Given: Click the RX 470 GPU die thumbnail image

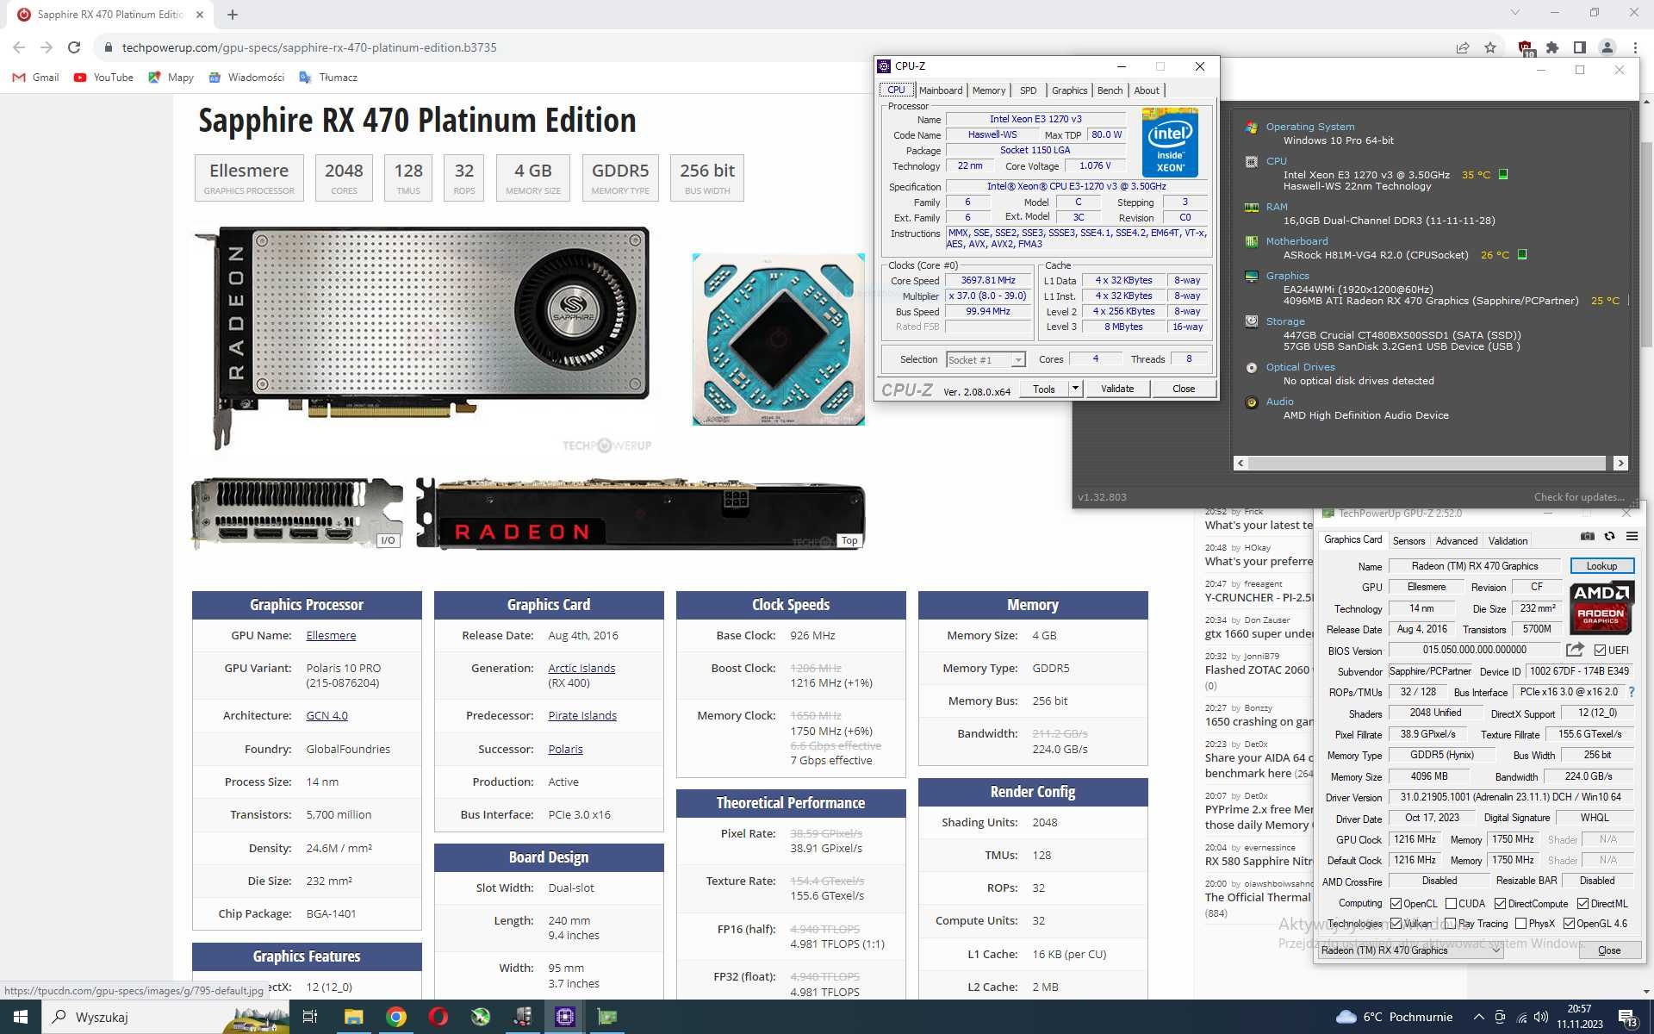Looking at the screenshot, I should tap(779, 339).
